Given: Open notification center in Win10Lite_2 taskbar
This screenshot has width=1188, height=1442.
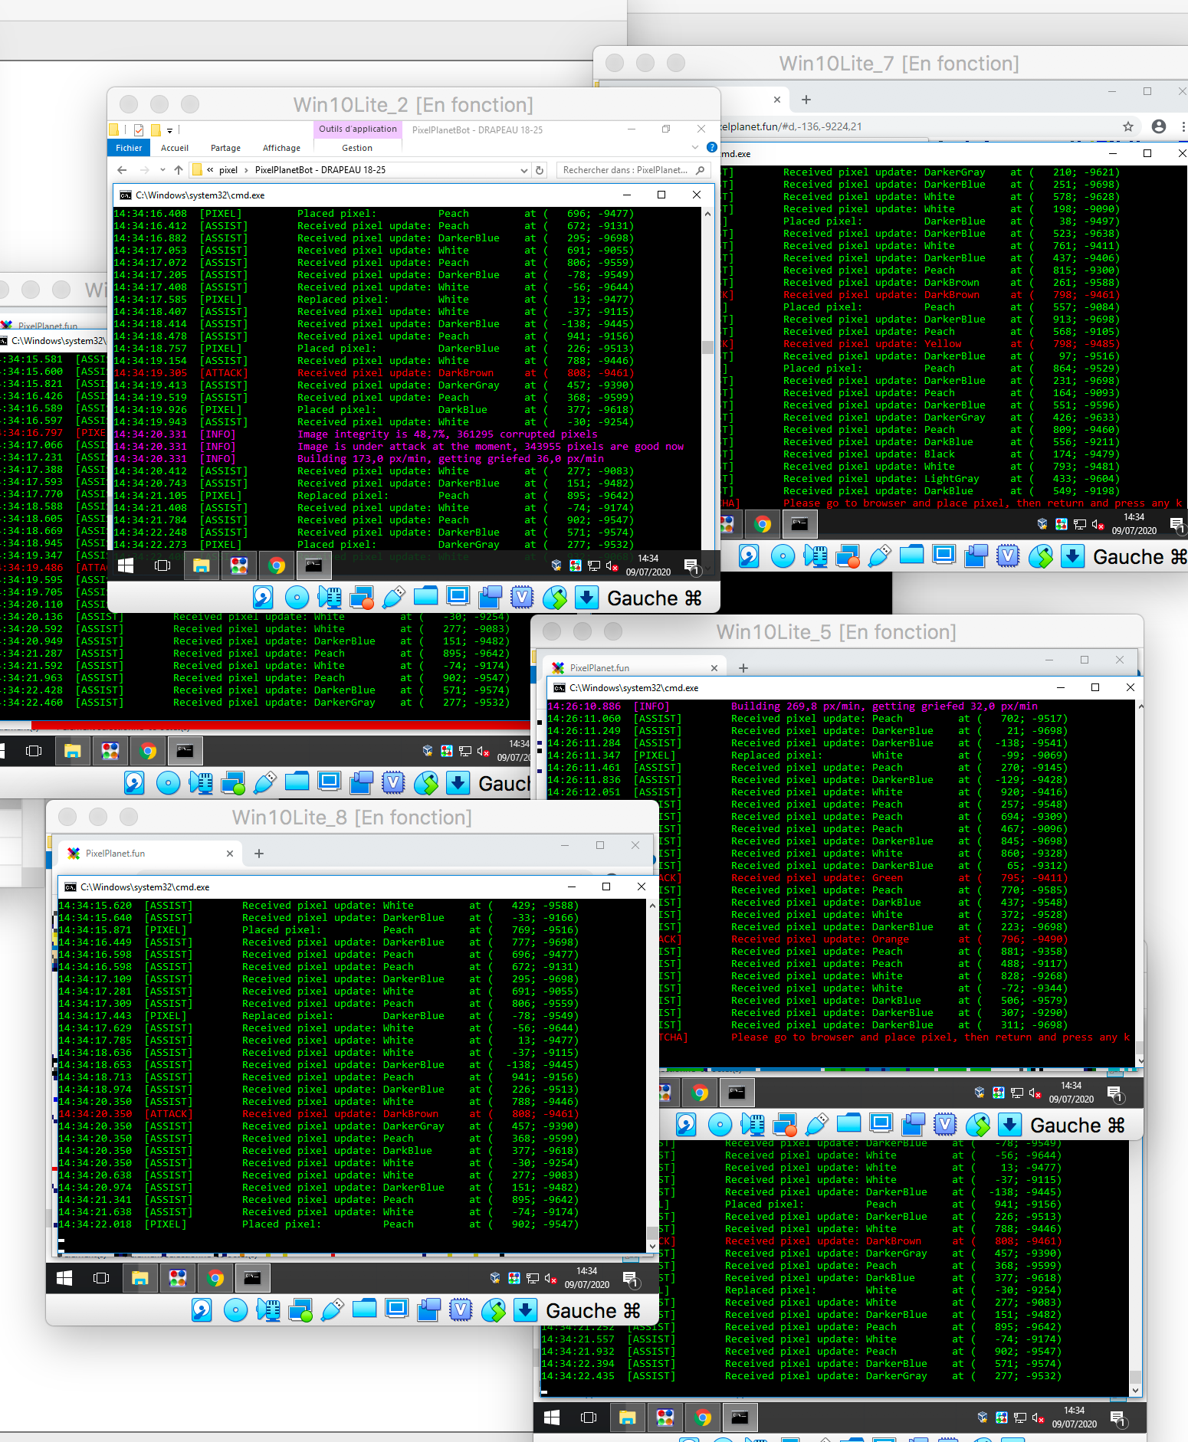Looking at the screenshot, I should tap(691, 566).
